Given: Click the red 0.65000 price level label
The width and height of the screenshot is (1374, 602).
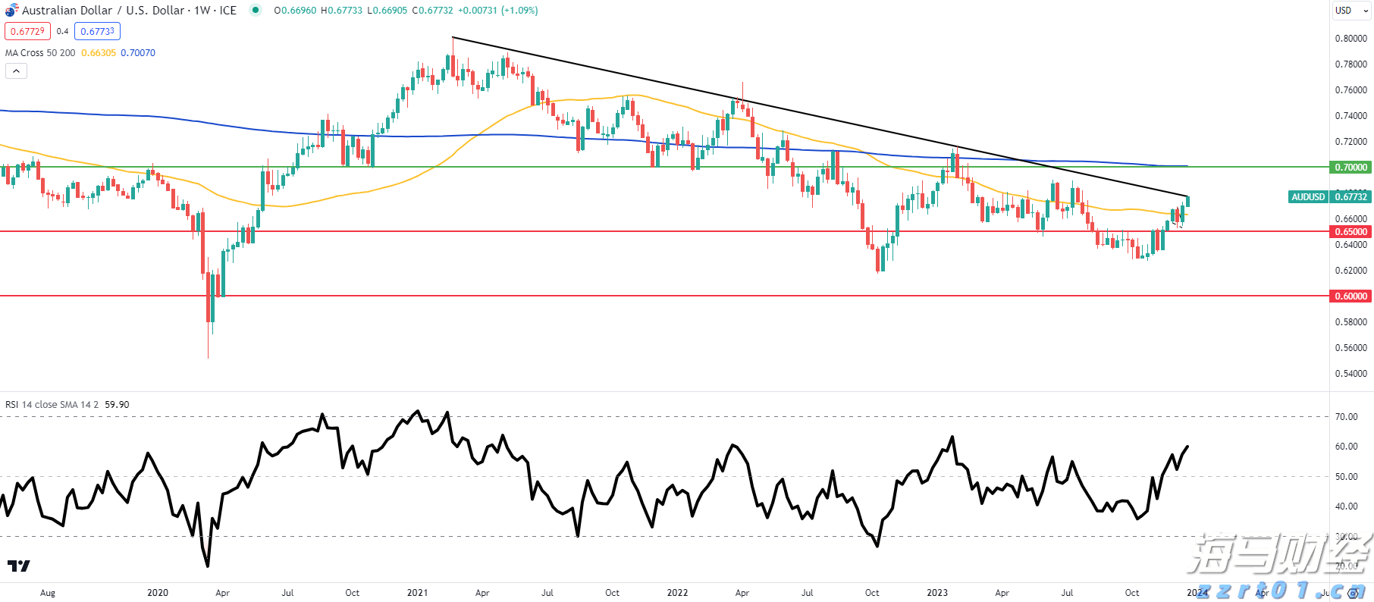Looking at the screenshot, I should click(x=1350, y=232).
